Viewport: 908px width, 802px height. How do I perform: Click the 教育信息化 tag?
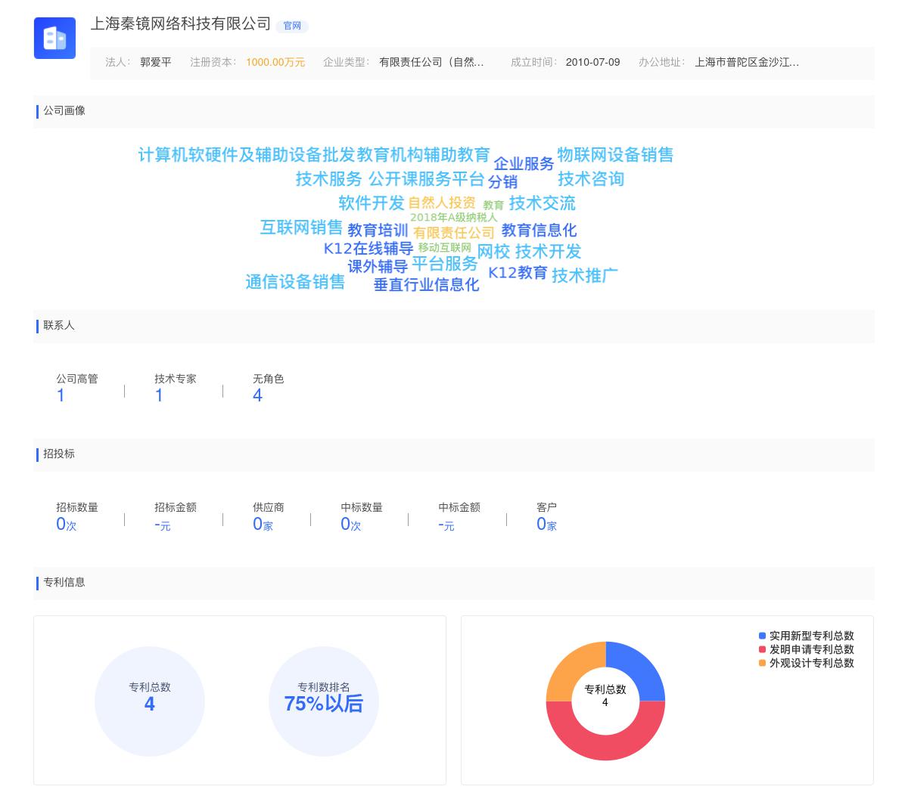[539, 231]
